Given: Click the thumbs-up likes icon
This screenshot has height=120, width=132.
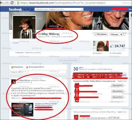Looking at the screenshot, I should point(112,46).
